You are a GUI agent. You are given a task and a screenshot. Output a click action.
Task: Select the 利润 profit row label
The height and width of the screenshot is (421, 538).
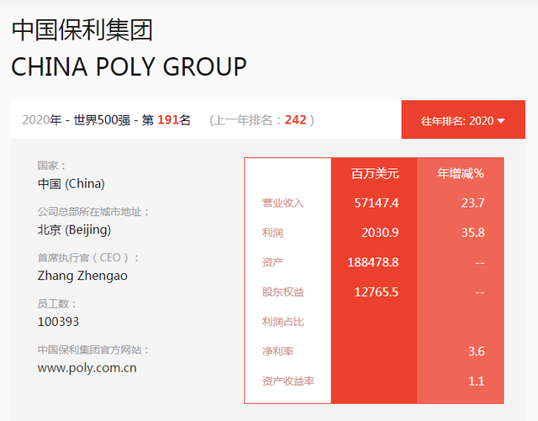(272, 233)
